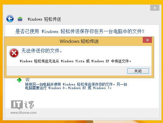163x123 pixels.
Task: Click the 电脑需要运行 Windows 8 text line
Action: [68, 88]
